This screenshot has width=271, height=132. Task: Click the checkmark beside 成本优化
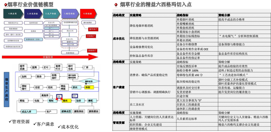[59, 127]
